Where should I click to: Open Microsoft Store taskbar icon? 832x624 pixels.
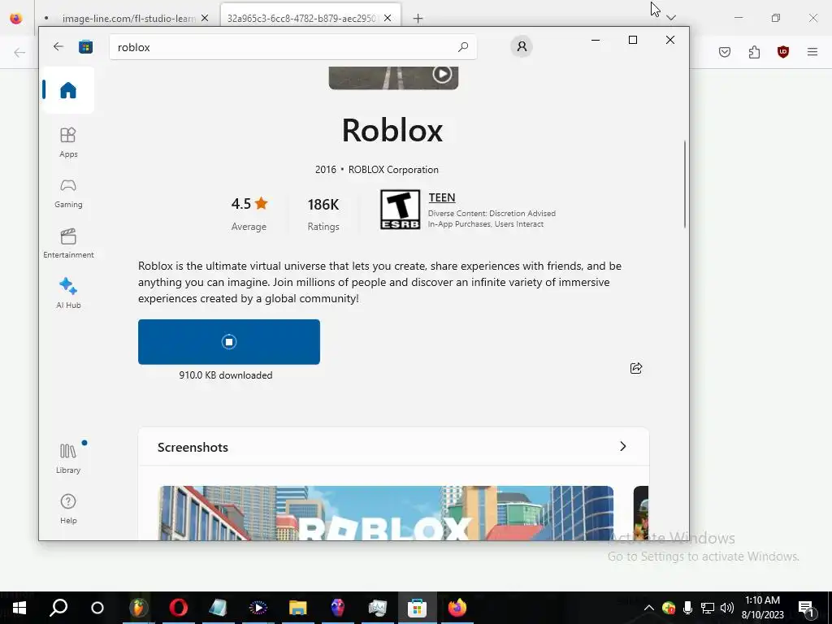417,608
